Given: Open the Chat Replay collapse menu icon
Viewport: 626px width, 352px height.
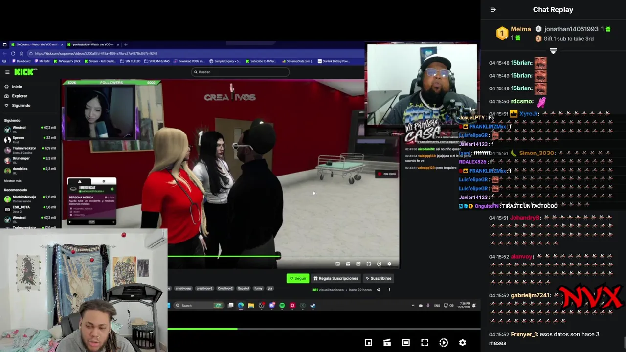Looking at the screenshot, I should pyautogui.click(x=493, y=10).
